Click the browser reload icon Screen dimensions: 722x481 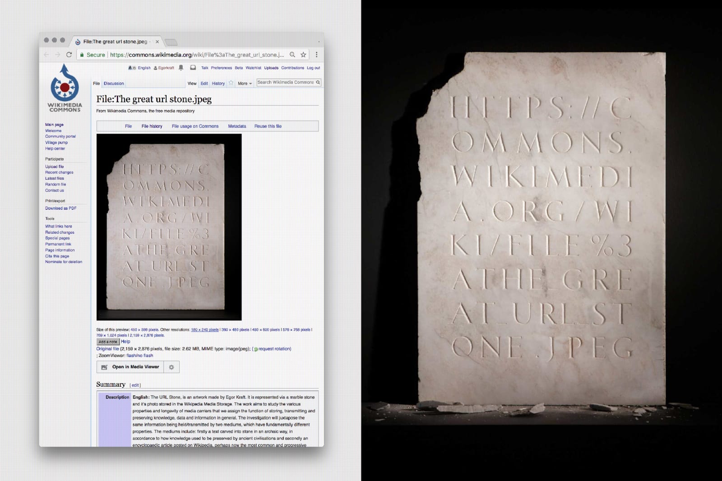pyautogui.click(x=69, y=55)
